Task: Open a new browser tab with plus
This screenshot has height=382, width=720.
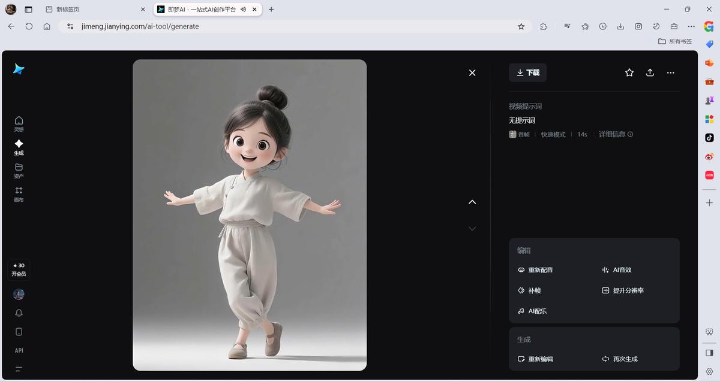Action: tap(271, 10)
